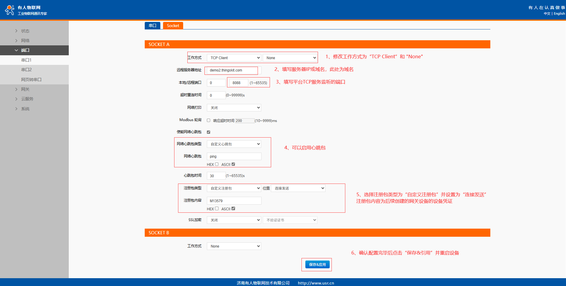Open the SSL加密 dropdown
Image resolution: width=566 pixels, height=286 pixels.
pos(234,220)
